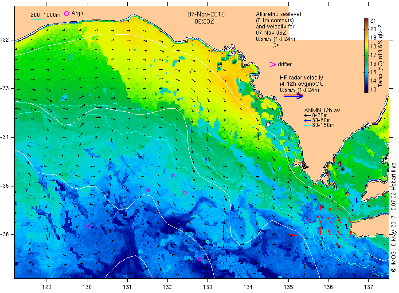The width and height of the screenshot is (399, 293).
Task: Click the 'Altimetric sealevel' heading
Action: click(x=278, y=14)
